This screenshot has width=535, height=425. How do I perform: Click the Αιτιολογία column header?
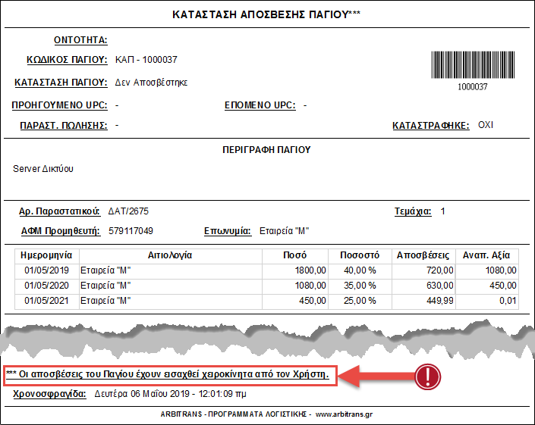(170, 255)
